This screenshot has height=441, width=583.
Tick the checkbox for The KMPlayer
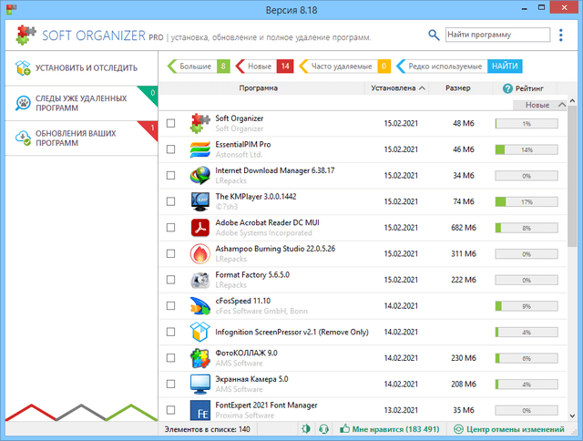pos(170,201)
